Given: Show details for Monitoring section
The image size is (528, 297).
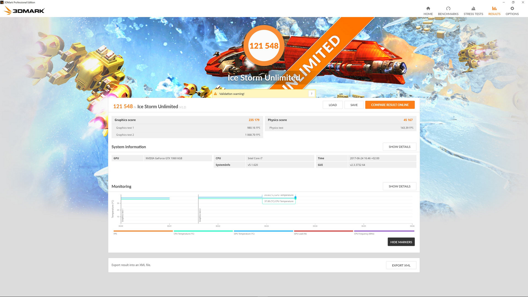Looking at the screenshot, I should point(399,186).
